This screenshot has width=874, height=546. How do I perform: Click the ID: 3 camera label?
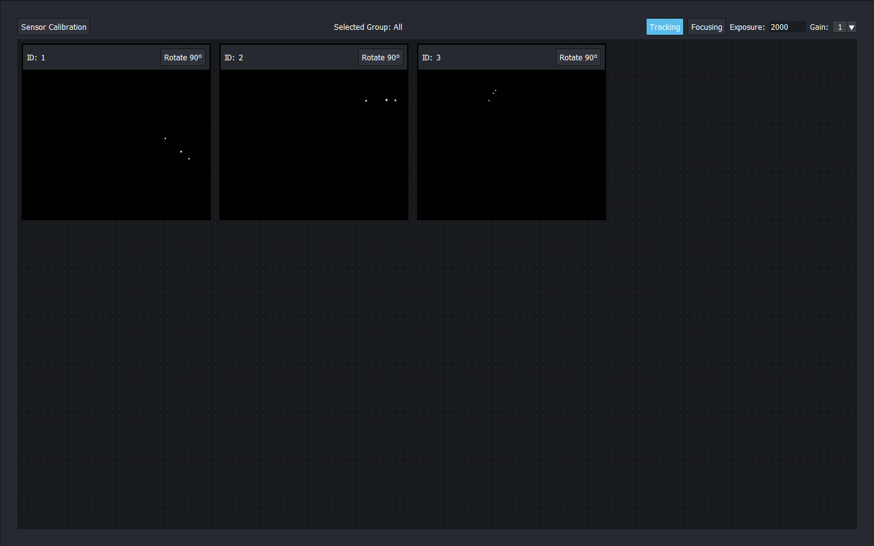pyautogui.click(x=431, y=57)
